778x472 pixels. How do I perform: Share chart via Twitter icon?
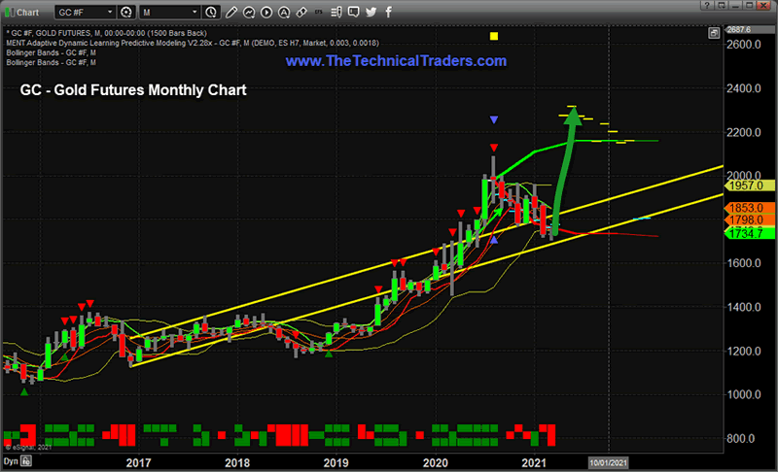tap(371, 13)
